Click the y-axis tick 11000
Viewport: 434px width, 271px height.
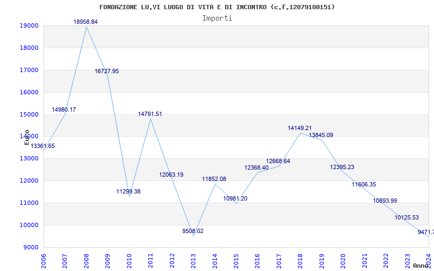click(x=29, y=203)
